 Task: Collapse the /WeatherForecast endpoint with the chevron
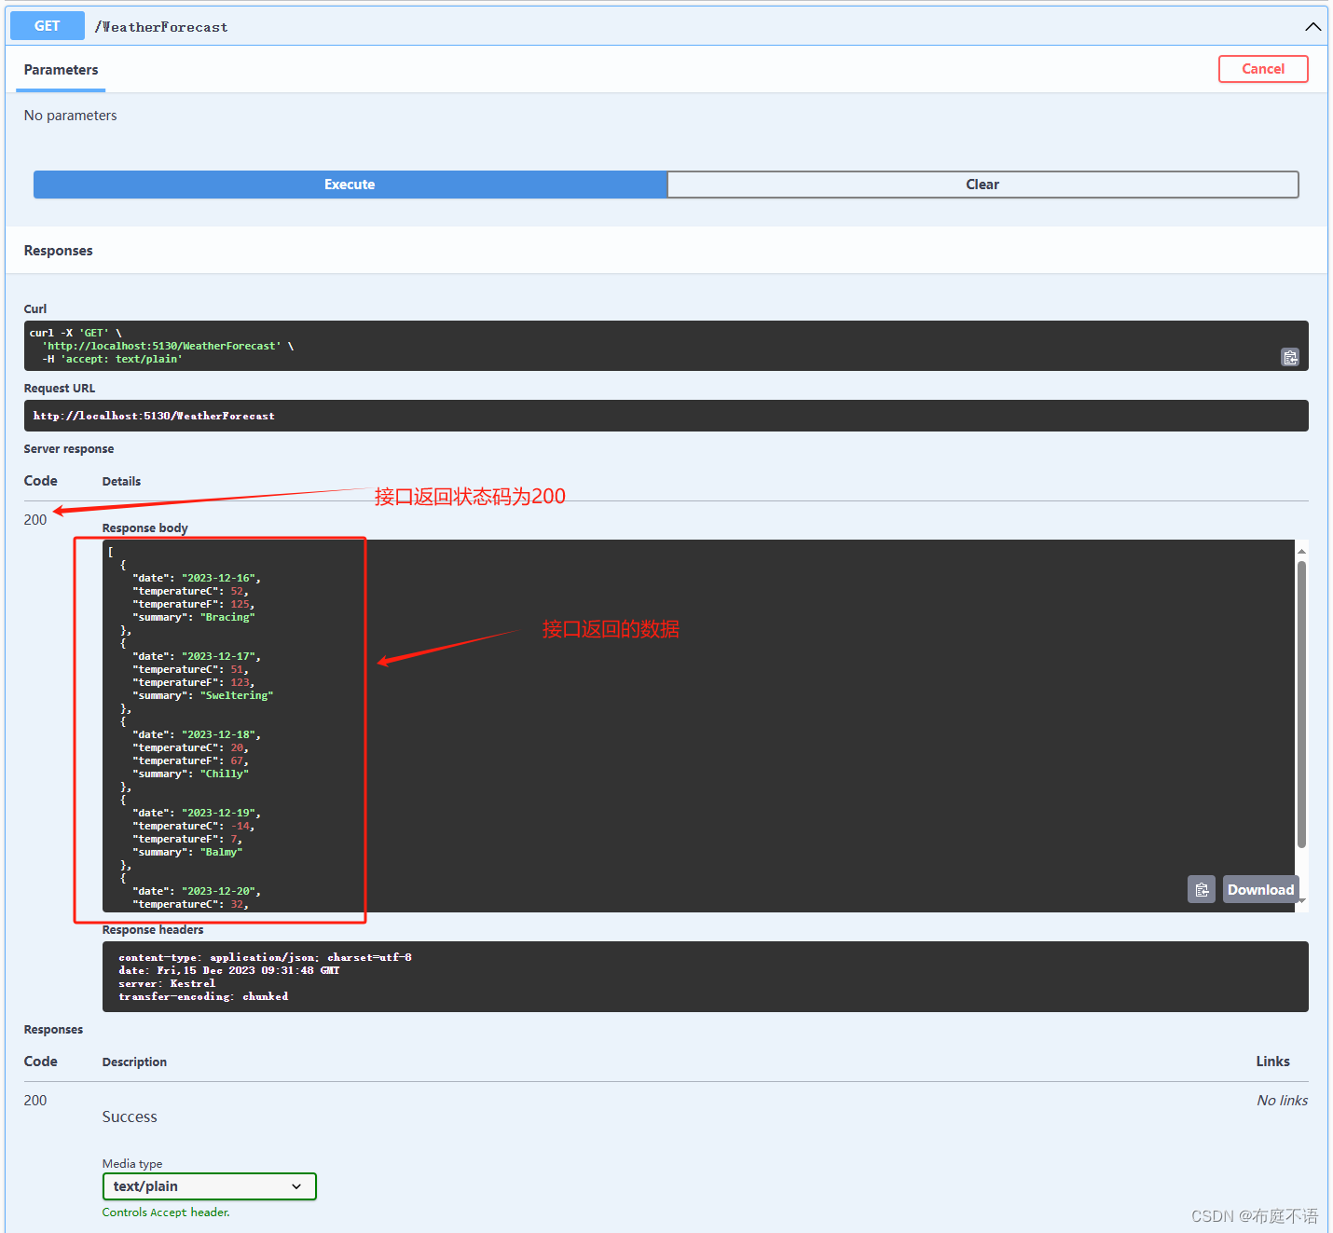click(1313, 26)
